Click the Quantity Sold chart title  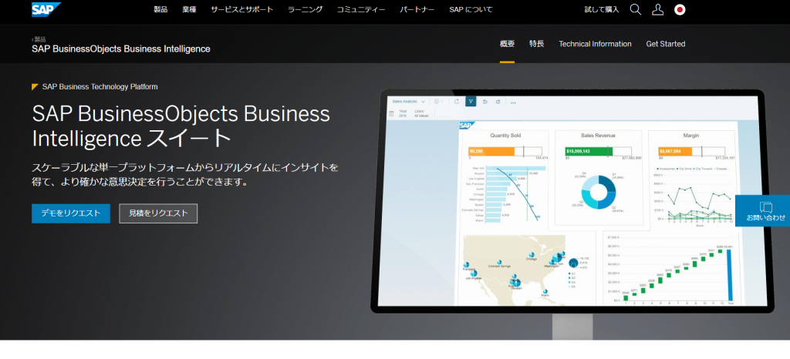click(505, 136)
